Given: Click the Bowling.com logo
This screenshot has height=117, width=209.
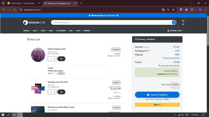Looking at the screenshot, I should point(34,22).
